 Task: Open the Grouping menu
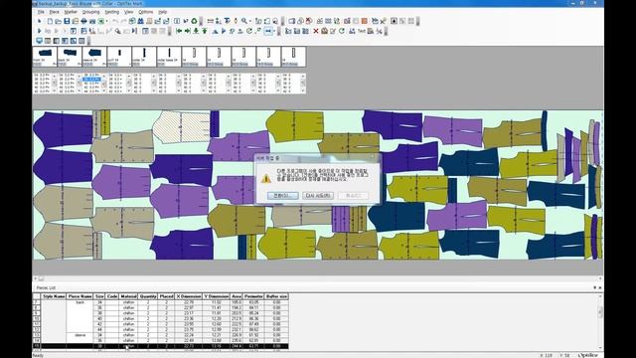coord(90,12)
